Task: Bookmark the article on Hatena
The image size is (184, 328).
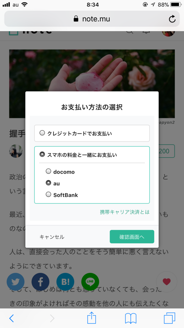Action: tap(65, 282)
